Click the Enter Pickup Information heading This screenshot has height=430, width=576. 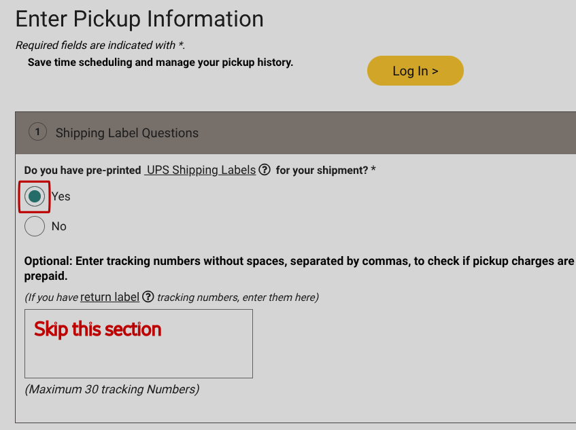139,19
